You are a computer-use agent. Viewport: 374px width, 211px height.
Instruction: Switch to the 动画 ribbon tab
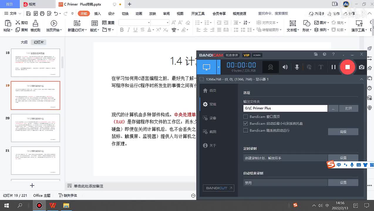pyautogui.click(x=139, y=13)
